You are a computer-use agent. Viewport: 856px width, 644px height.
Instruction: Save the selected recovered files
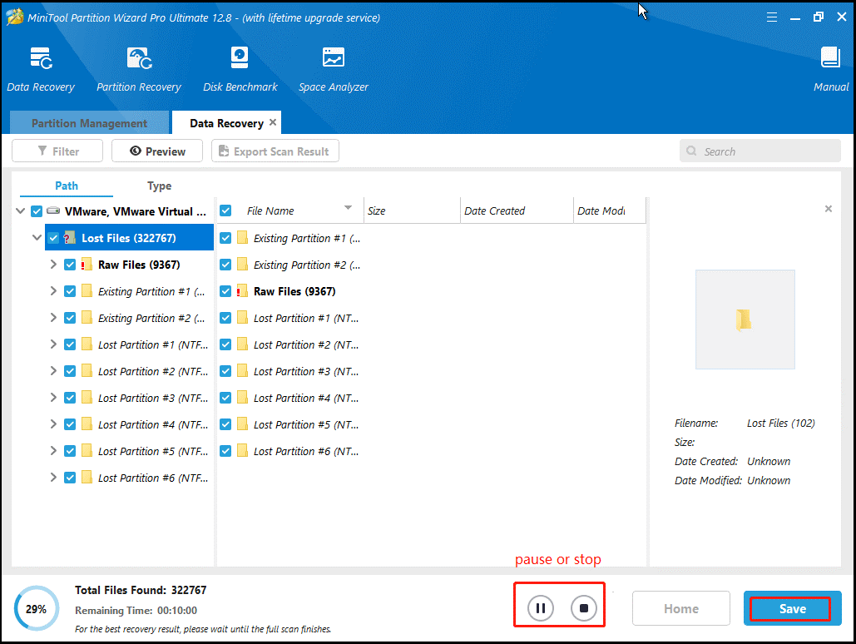(792, 608)
